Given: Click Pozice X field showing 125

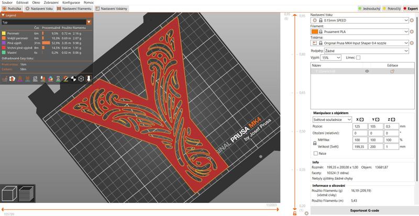Looking at the screenshot, I should coord(360,126).
